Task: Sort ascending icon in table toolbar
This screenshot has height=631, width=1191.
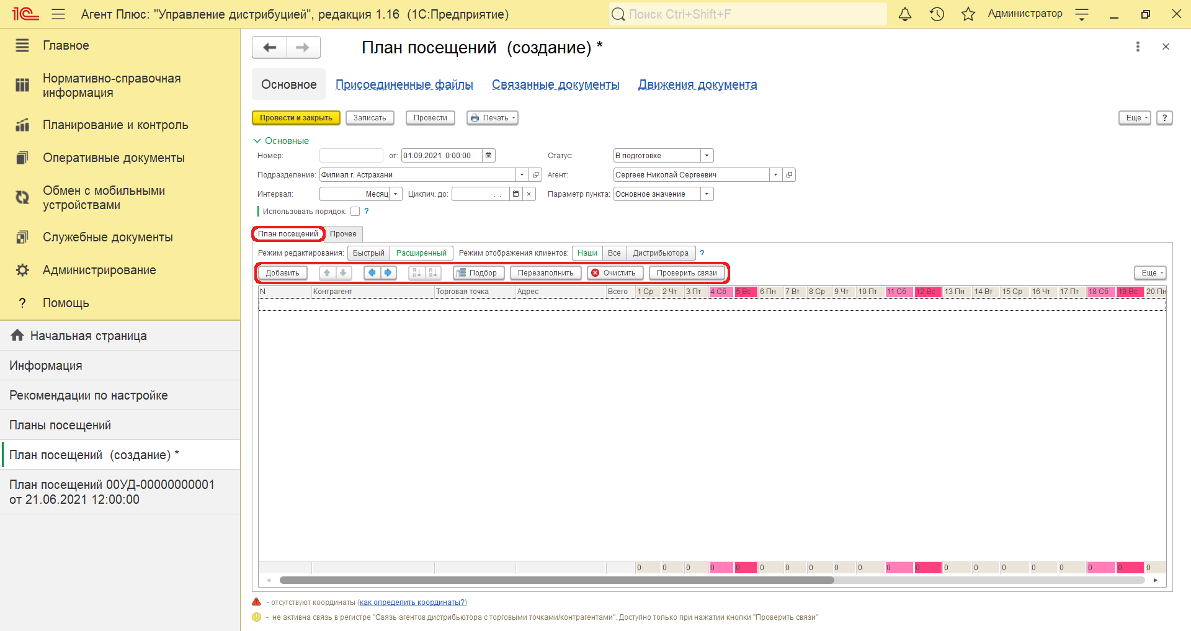Action: (417, 273)
